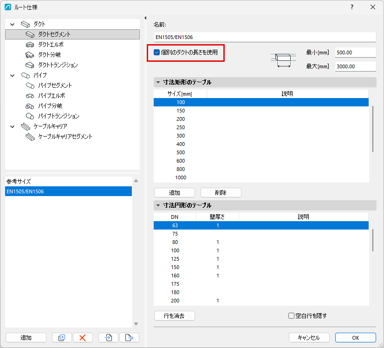The height and width of the screenshot is (348, 384).
Task: Select ダクトトランジション in the tree
Action: (58, 65)
